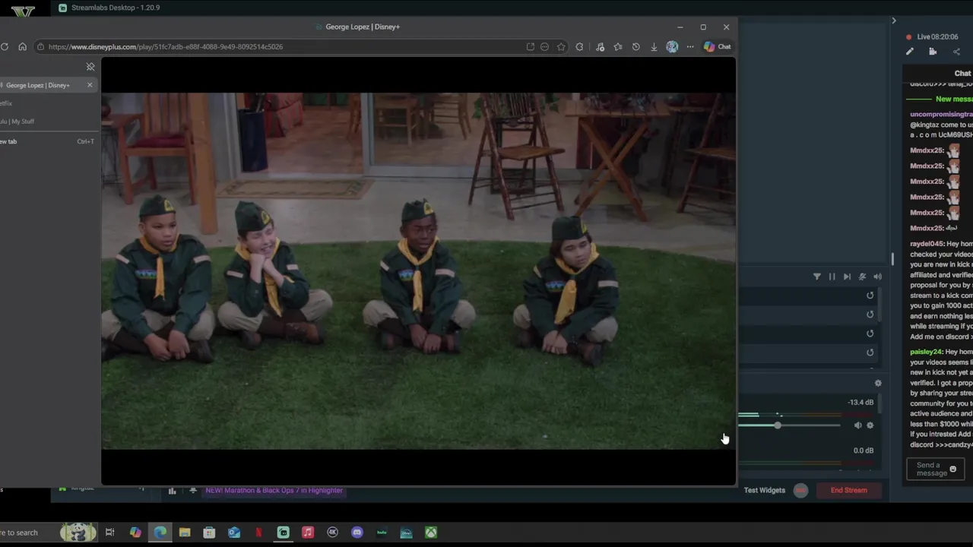Viewport: 973px width, 547px height.
Task: Refresh the Disney+ browser page
Action: click(5, 46)
